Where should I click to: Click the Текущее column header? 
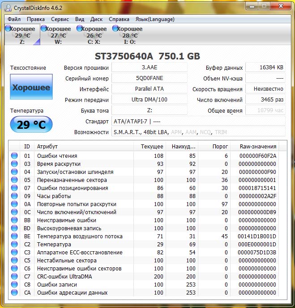[150, 146]
